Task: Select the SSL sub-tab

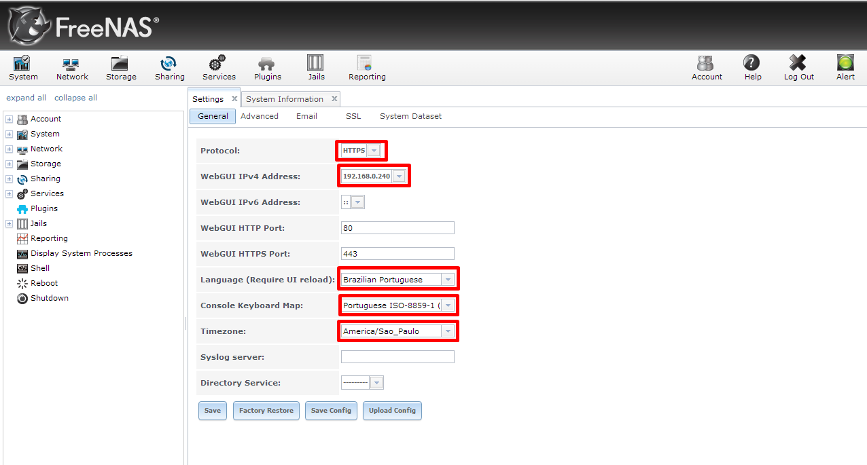Action: point(353,117)
